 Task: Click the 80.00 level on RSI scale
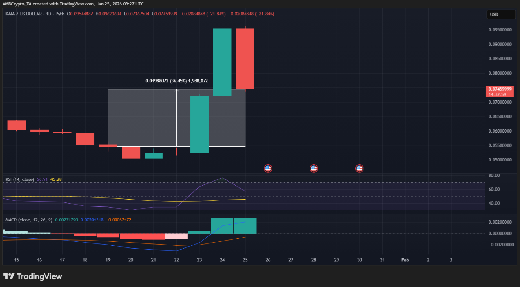coord(494,176)
